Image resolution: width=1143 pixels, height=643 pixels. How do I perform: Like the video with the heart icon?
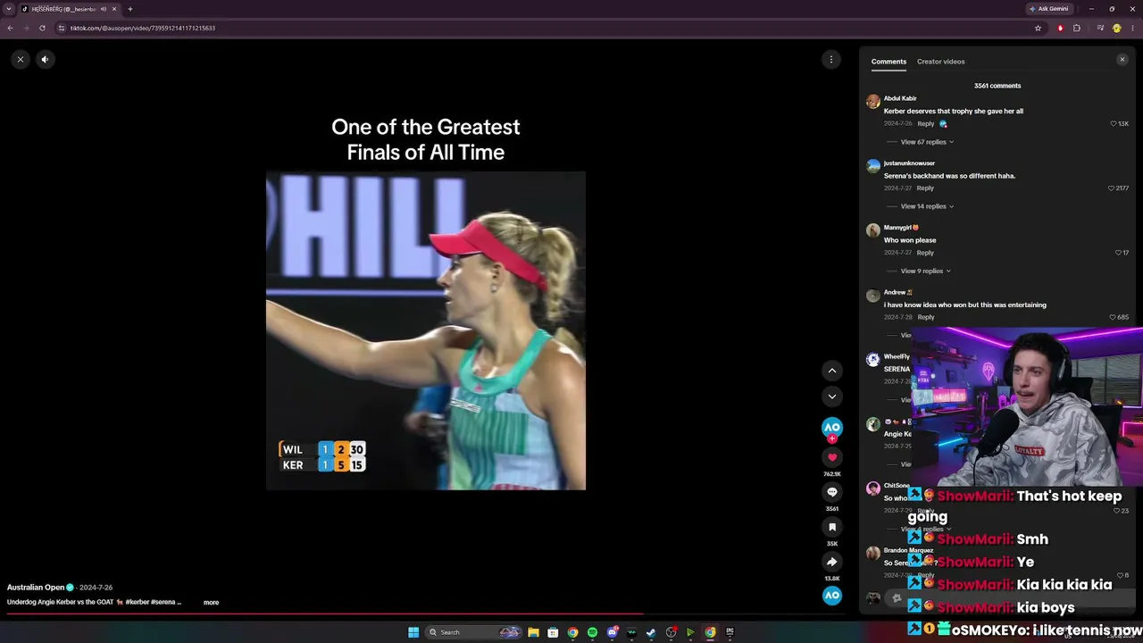click(x=832, y=458)
